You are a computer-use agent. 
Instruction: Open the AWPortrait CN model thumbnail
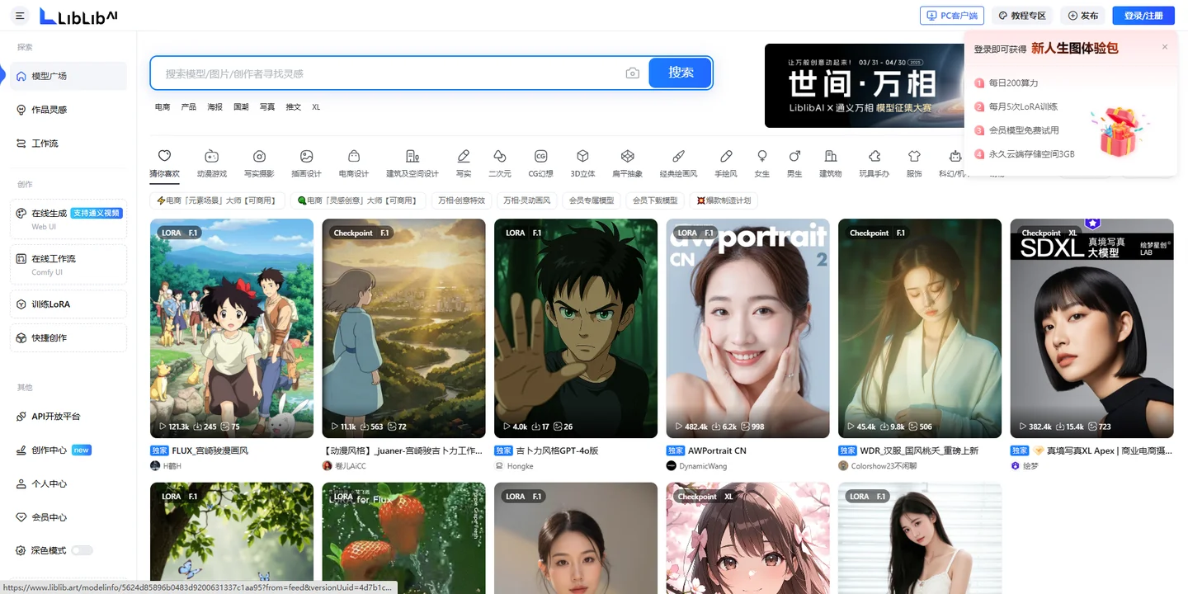coord(747,328)
